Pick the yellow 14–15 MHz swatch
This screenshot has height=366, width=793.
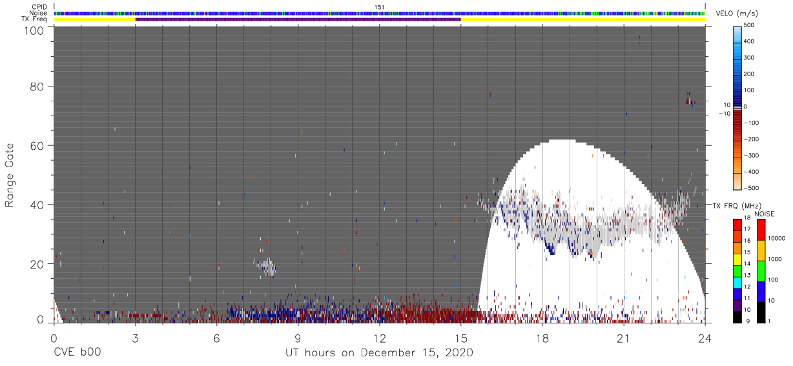coord(737,259)
